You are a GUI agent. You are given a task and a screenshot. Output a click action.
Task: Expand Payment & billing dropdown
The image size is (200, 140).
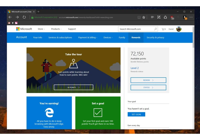pos(88,37)
